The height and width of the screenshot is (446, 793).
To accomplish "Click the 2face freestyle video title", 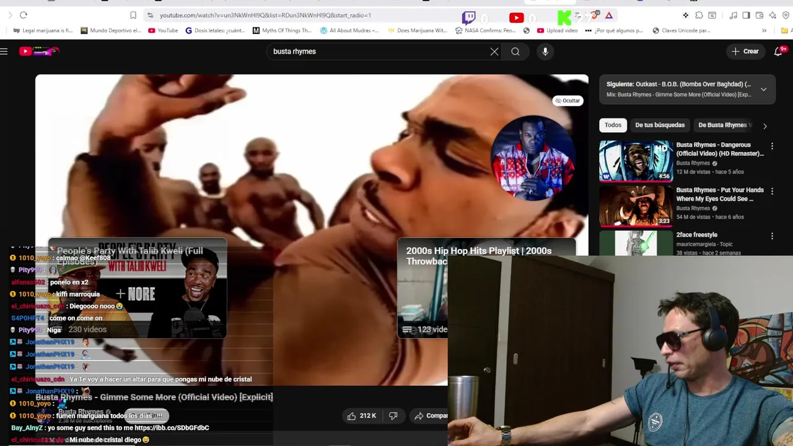I will (696, 235).
